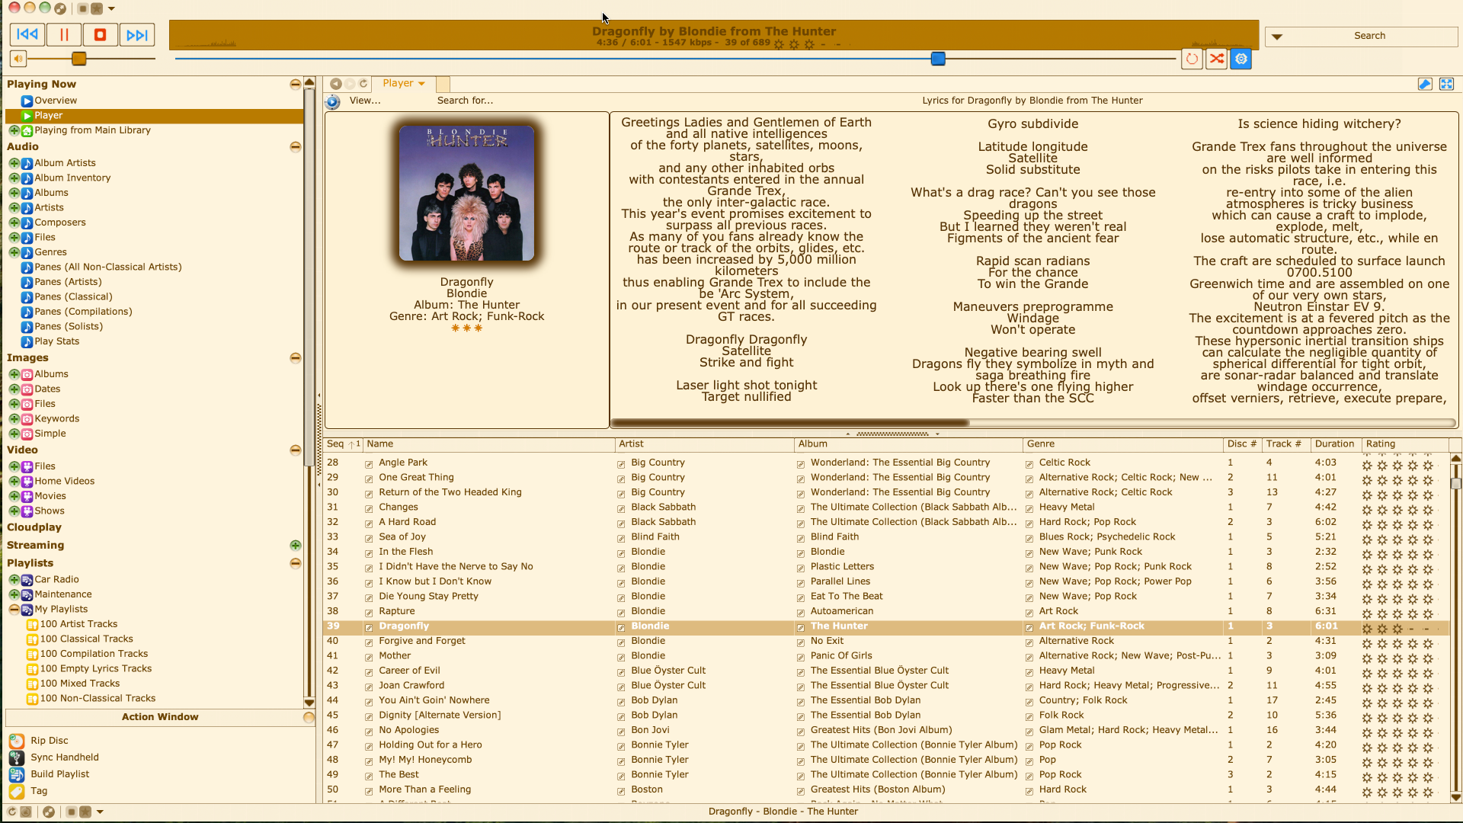Open the Search box dropdown arrow
The image size is (1463, 823).
click(x=1277, y=37)
